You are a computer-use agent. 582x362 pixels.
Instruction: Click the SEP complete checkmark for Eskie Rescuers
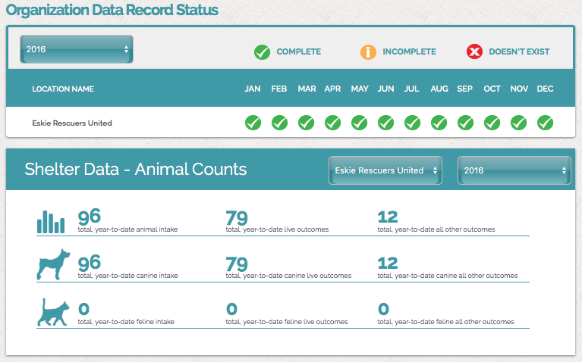pyautogui.click(x=465, y=123)
